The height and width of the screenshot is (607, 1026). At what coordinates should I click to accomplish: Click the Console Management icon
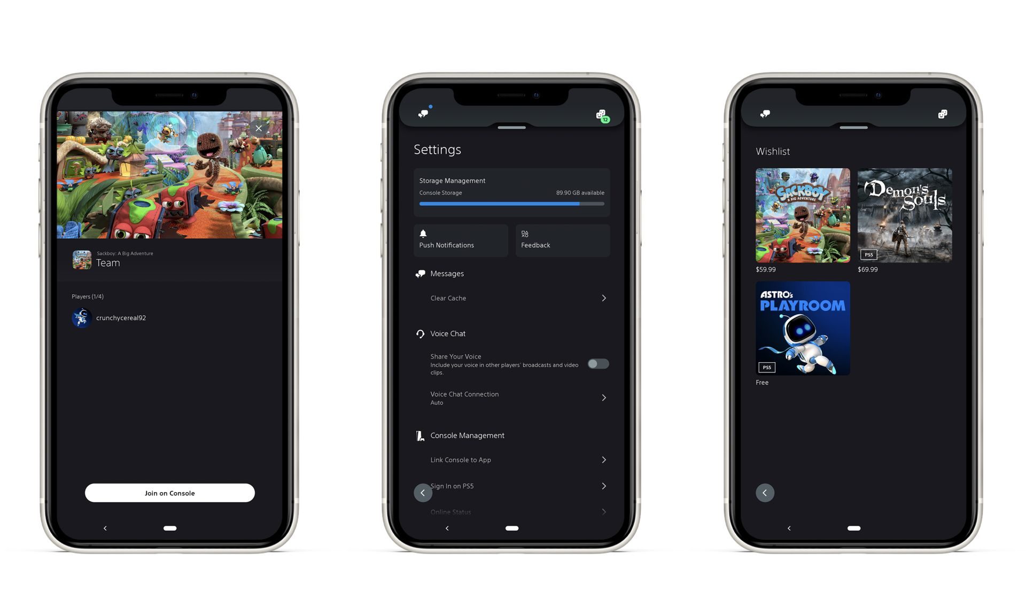tap(419, 435)
